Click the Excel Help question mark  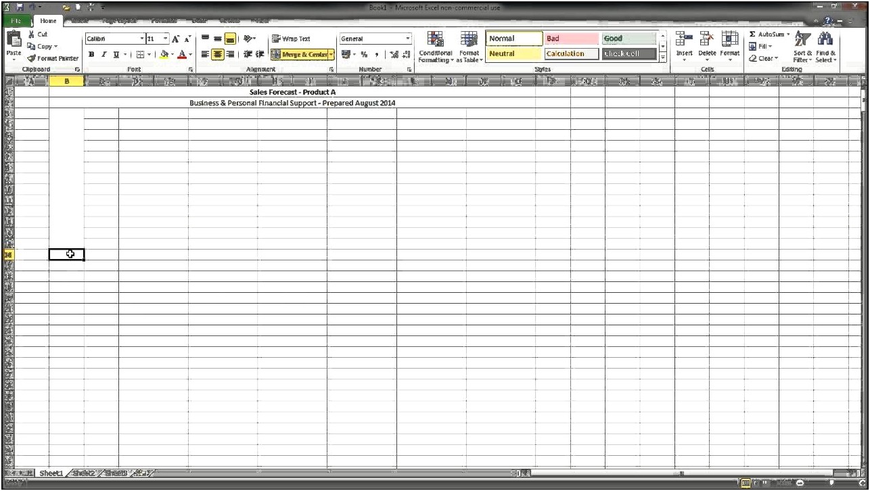[827, 21]
